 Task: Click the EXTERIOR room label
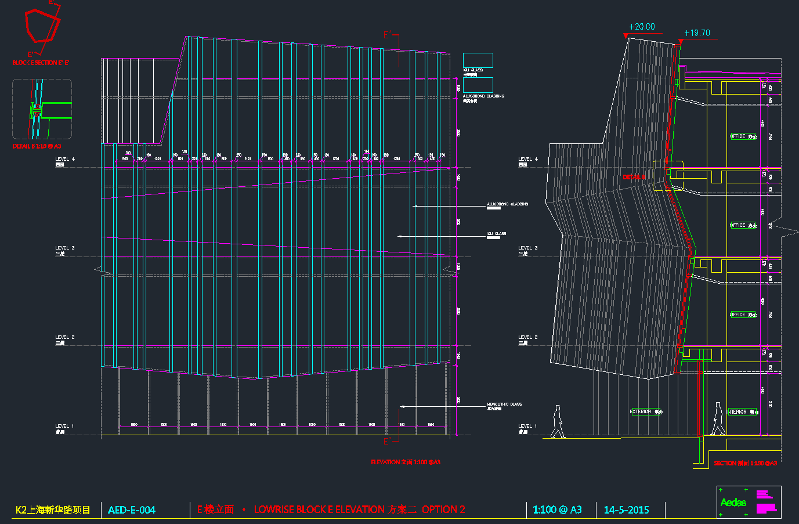click(646, 412)
